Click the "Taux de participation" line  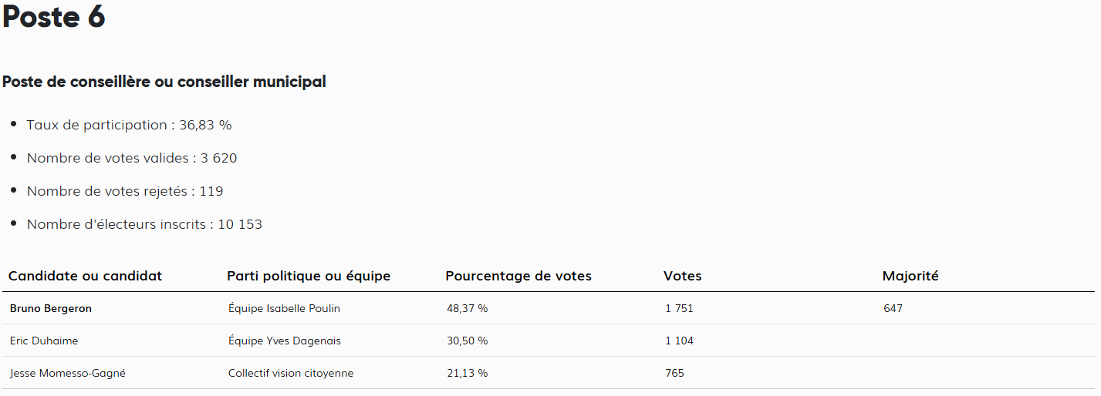pyautogui.click(x=129, y=125)
